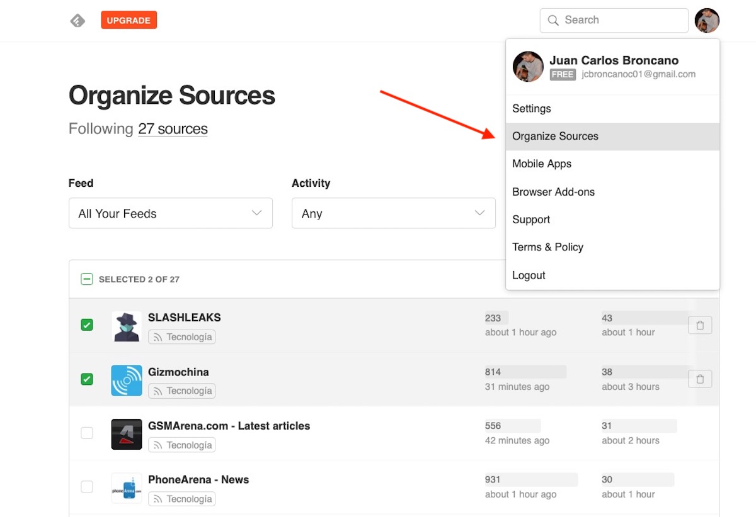Open the All Your Feeds dropdown
Viewport: 756px width, 517px height.
click(170, 213)
